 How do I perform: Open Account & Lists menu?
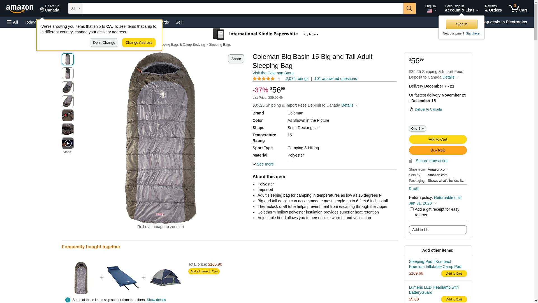click(461, 8)
